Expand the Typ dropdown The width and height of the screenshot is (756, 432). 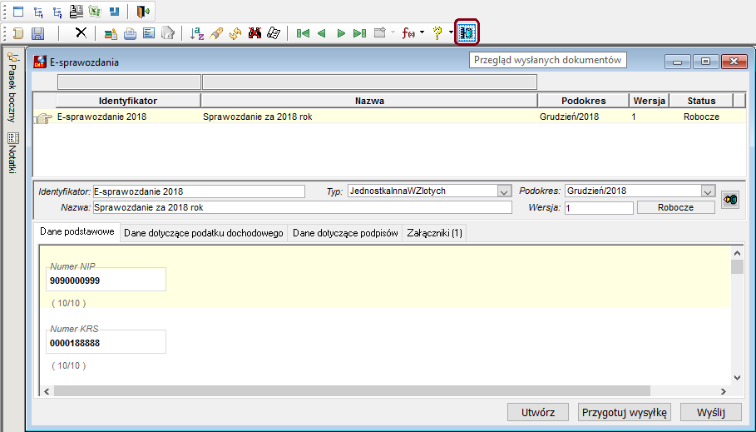click(x=504, y=191)
